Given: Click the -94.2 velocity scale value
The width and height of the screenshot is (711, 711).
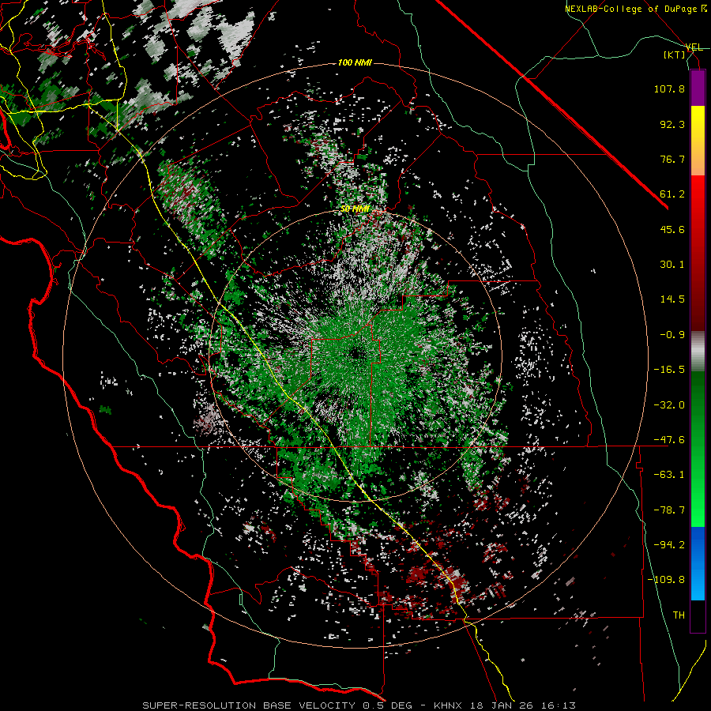Looking at the screenshot, I should 669,545.
